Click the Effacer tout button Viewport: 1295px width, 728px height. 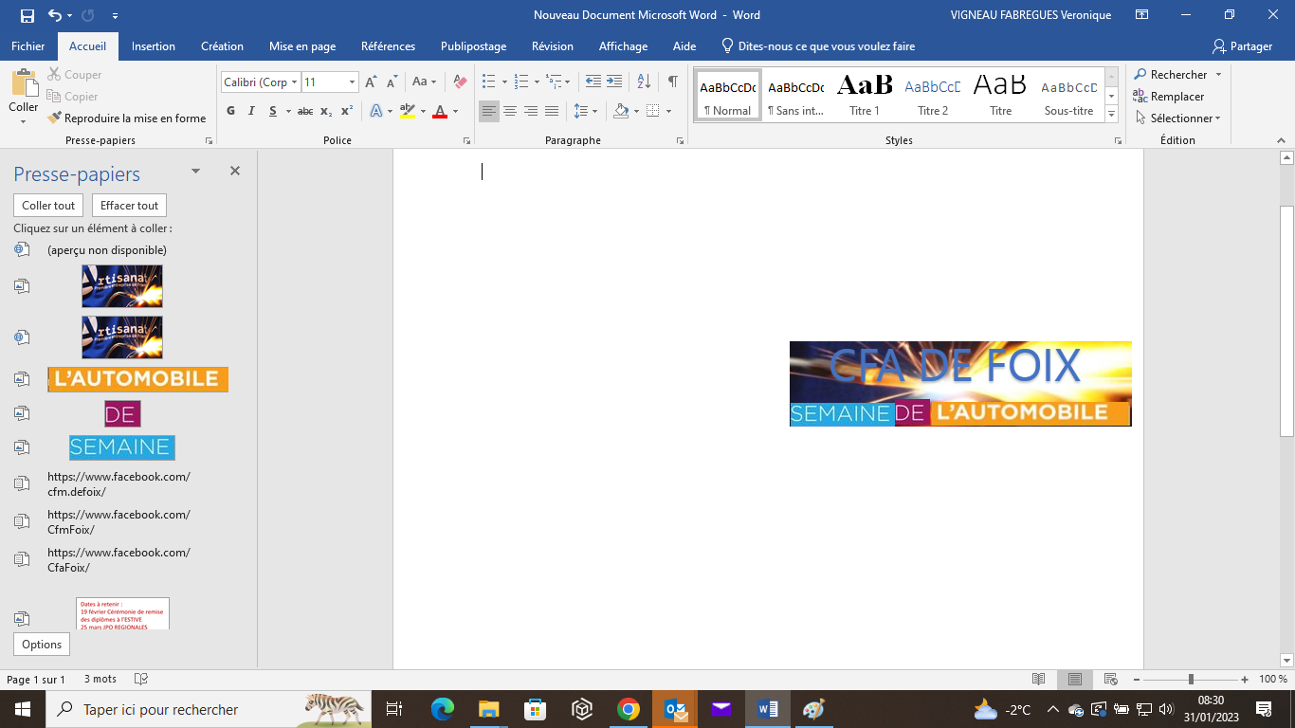pos(130,206)
